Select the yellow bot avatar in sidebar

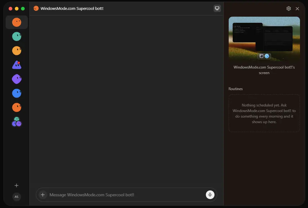point(17,51)
